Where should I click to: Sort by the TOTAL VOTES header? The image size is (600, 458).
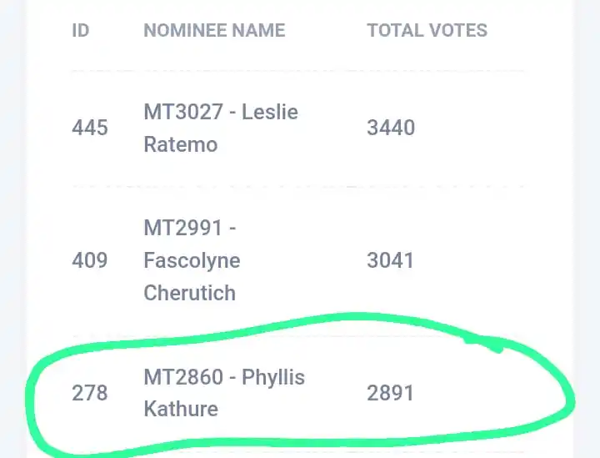[x=427, y=30]
